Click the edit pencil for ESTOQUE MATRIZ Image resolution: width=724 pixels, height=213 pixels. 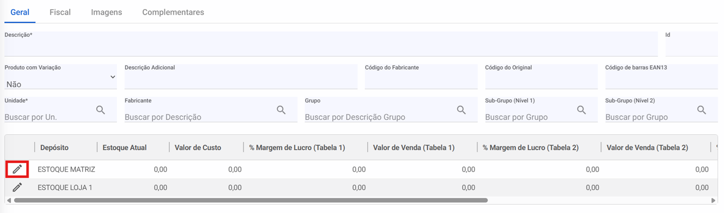[18, 169]
